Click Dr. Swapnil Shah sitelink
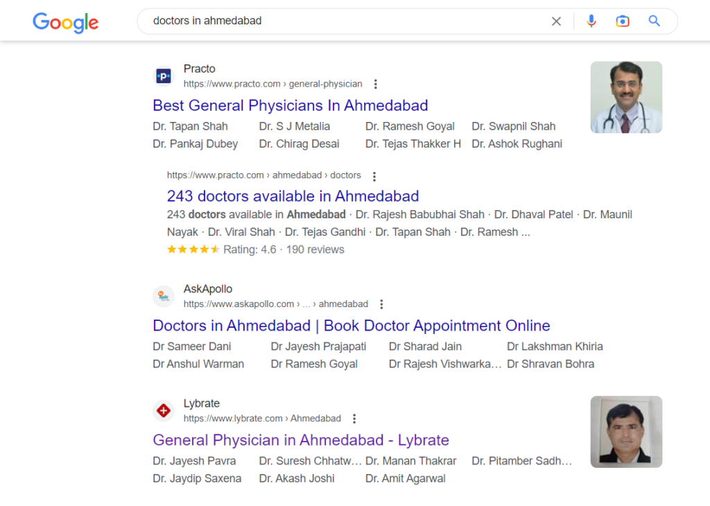 [514, 126]
